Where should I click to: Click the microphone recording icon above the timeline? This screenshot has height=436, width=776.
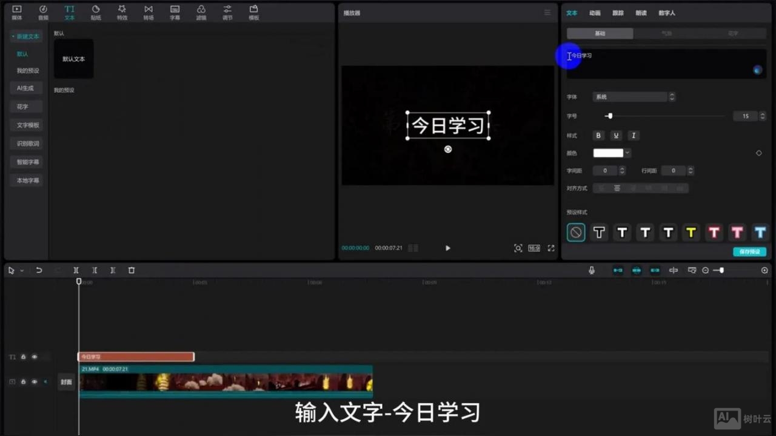coord(591,270)
